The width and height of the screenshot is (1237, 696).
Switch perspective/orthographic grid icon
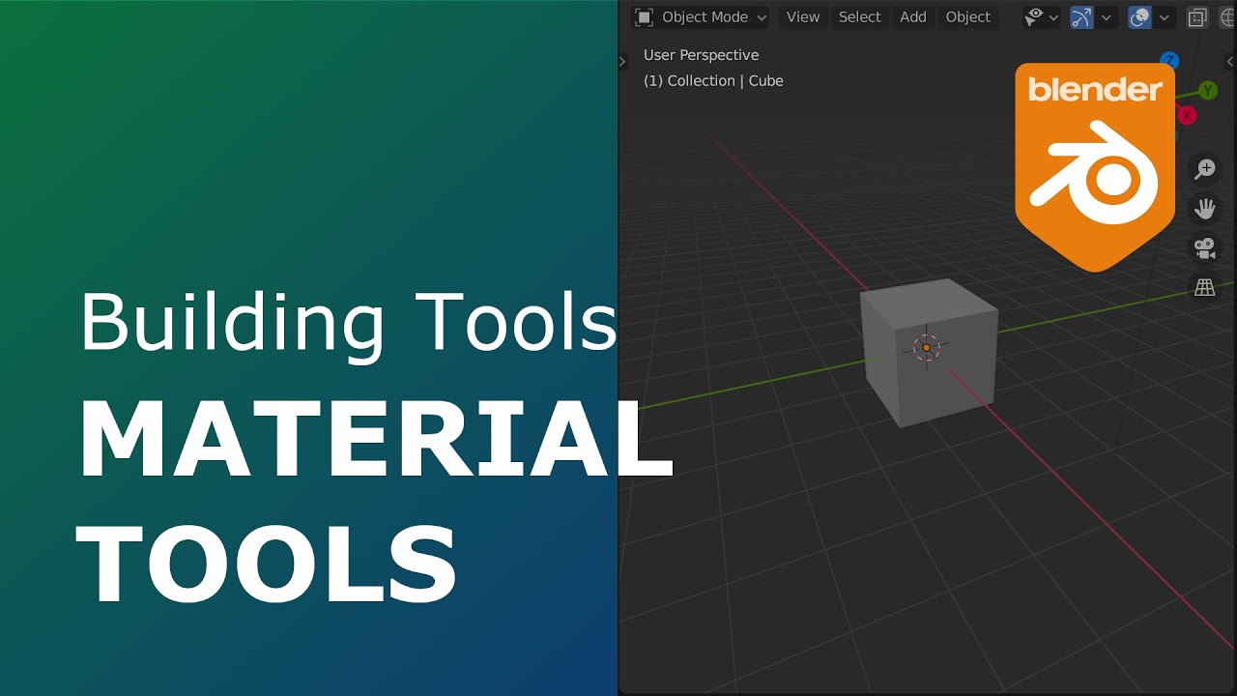pos(1205,287)
